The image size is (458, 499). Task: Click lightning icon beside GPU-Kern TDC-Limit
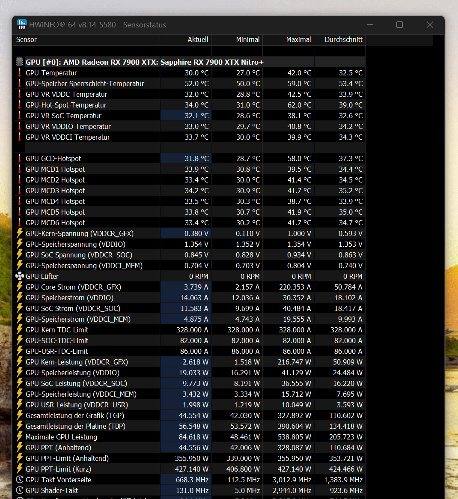coord(20,330)
